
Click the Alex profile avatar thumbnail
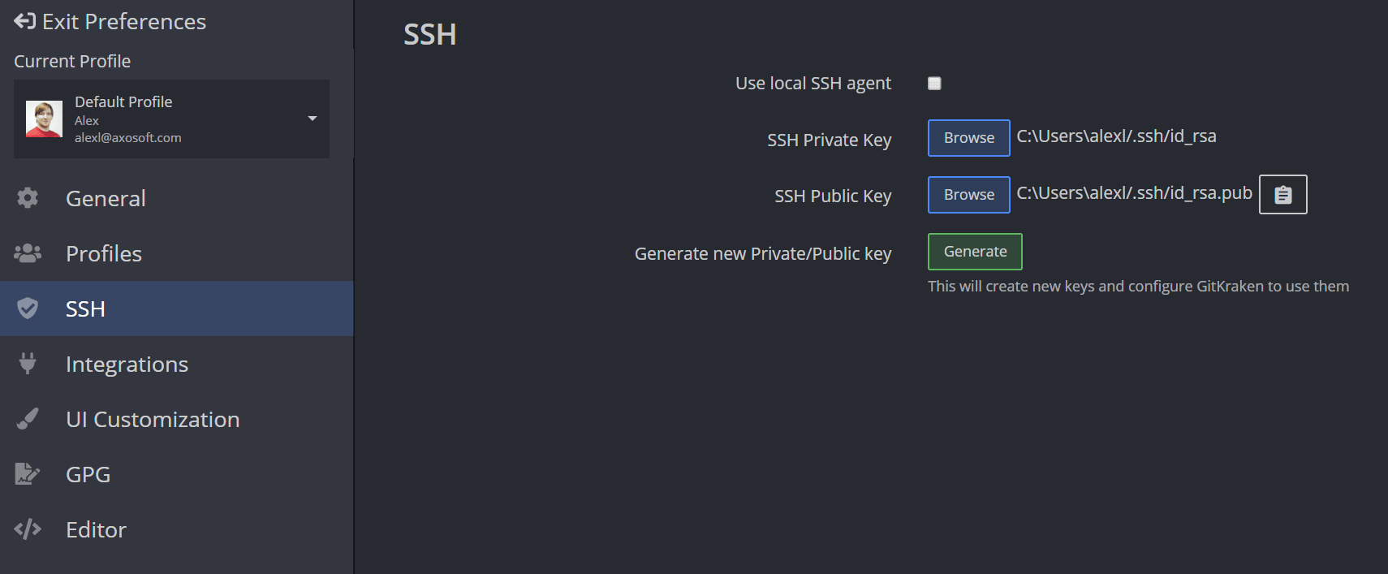(x=44, y=119)
